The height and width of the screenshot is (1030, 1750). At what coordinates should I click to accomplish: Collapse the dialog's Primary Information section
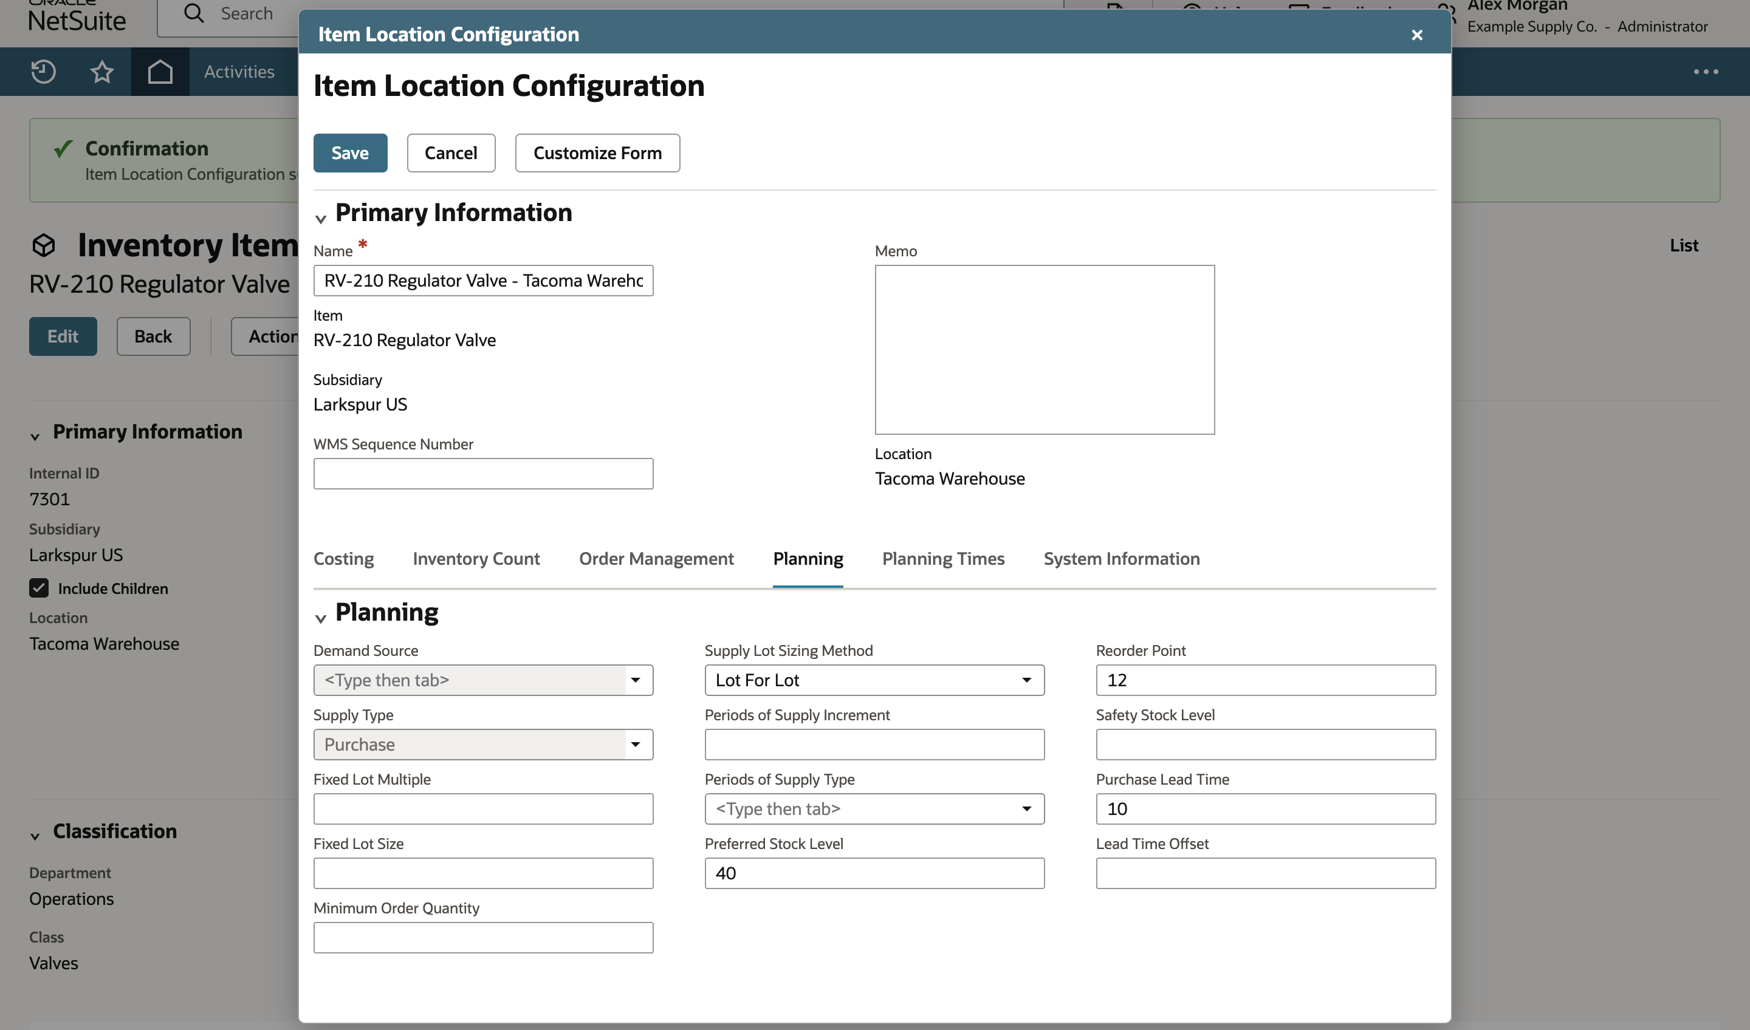320,219
